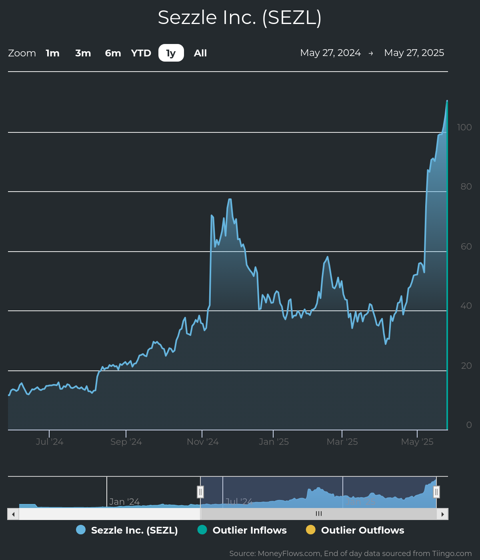This screenshot has width=480, height=560.
Task: Click the unselected left track of navigator scrollbar
Action: click(x=110, y=514)
